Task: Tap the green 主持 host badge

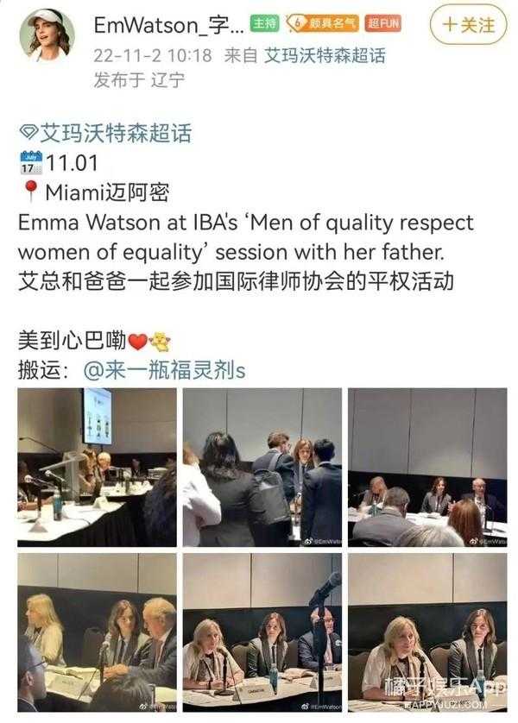Action: pos(265,23)
